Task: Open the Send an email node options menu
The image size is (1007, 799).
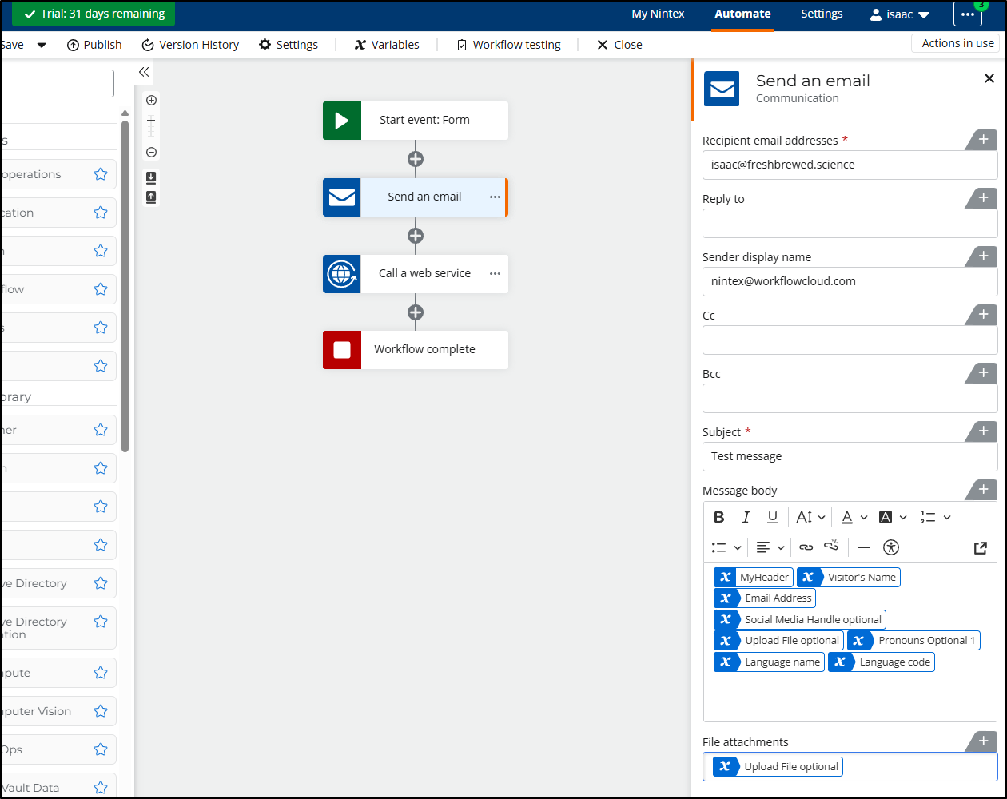Action: point(495,197)
